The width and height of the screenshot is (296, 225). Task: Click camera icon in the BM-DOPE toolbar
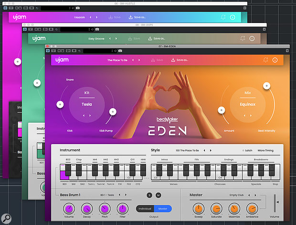(x=97, y=29)
